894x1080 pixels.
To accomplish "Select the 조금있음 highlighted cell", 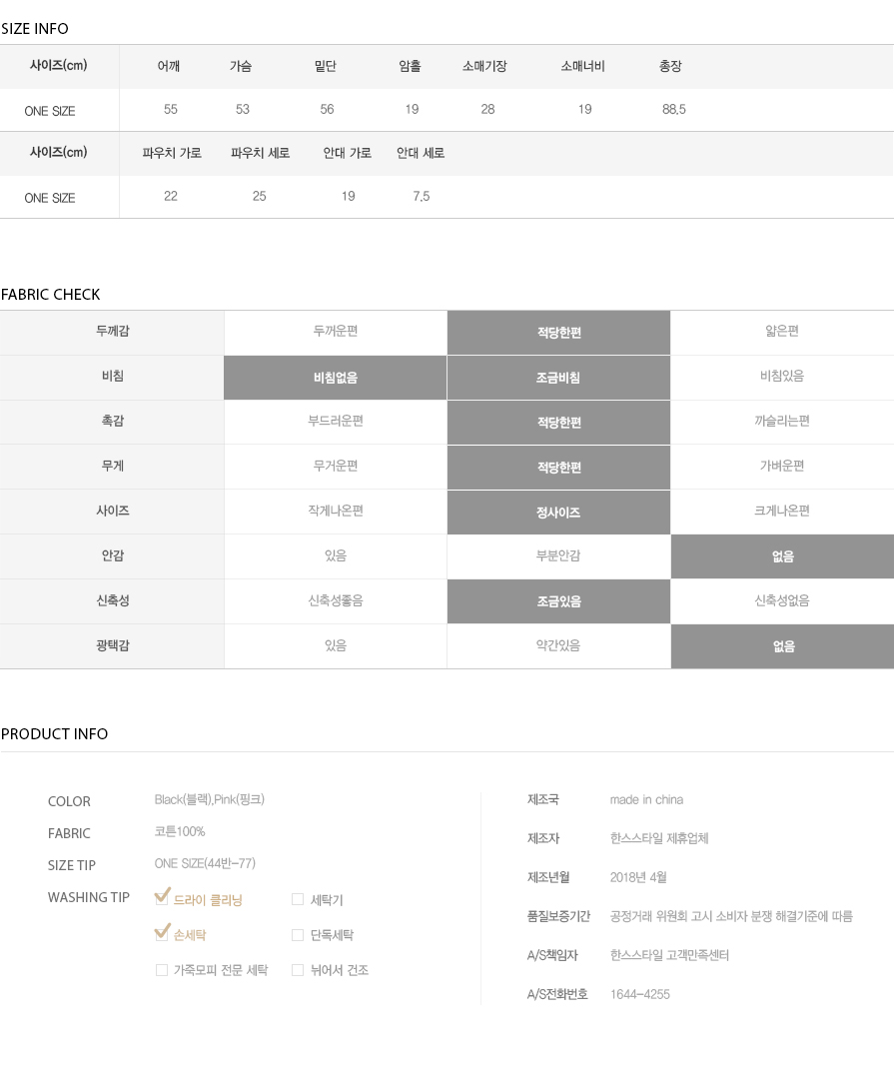I will click(x=558, y=602).
